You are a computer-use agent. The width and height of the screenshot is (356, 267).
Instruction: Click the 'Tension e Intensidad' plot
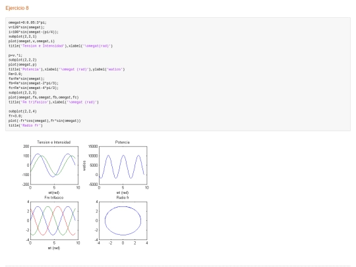click(54, 165)
